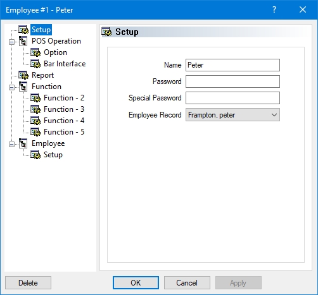Select Function - 2 in the tree
This screenshot has height=295, width=318.
64,98
